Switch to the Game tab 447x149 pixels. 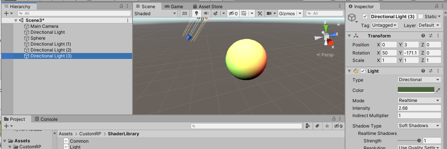(174, 6)
